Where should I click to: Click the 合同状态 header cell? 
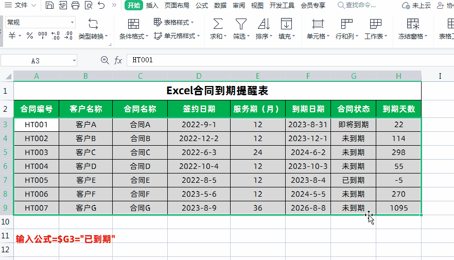(x=354, y=109)
